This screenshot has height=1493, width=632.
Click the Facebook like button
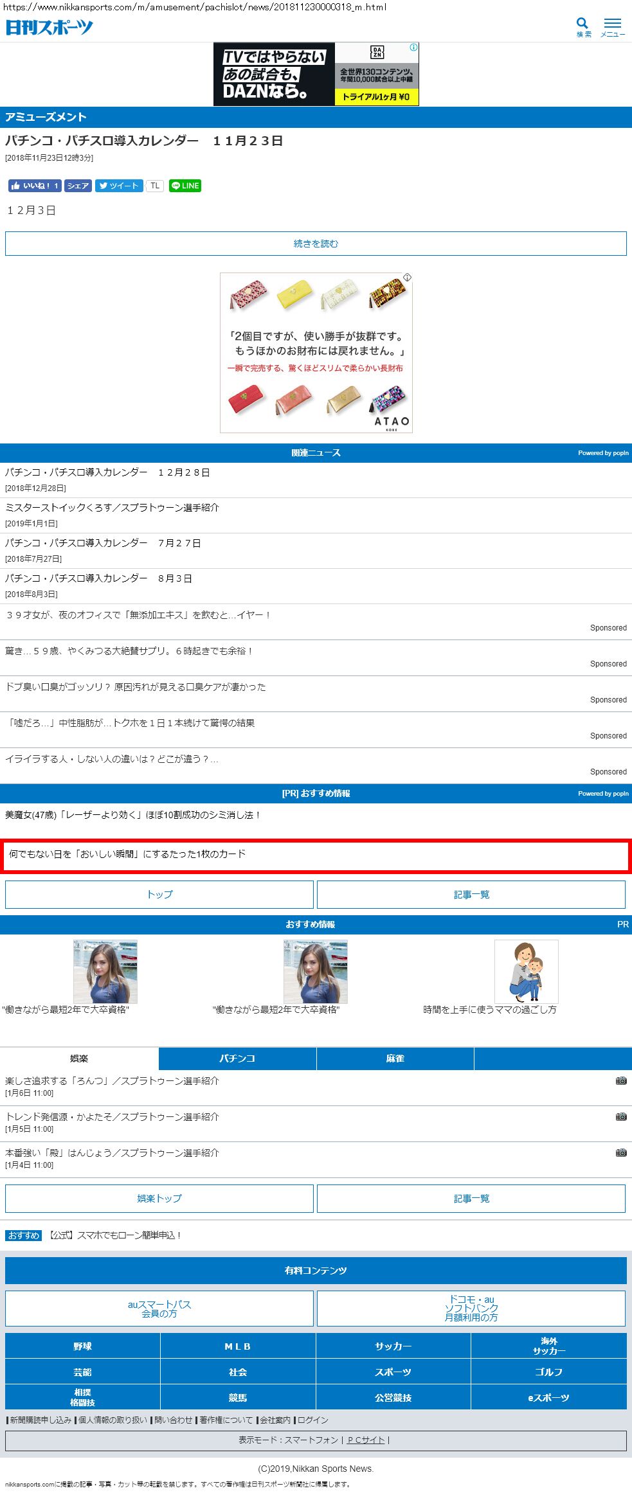tap(35, 186)
